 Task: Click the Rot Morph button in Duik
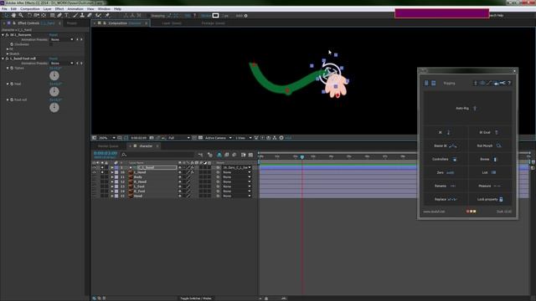[489, 145]
